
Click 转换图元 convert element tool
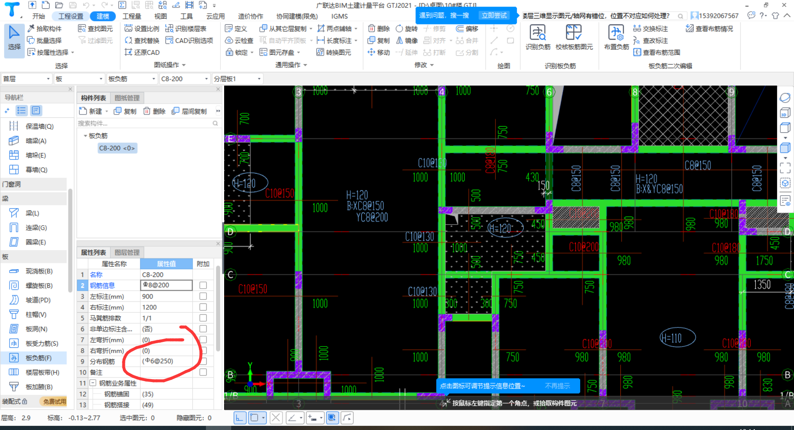pyautogui.click(x=334, y=53)
